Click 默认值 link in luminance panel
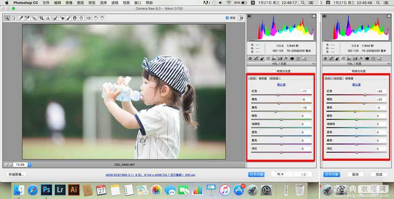 click(356, 85)
